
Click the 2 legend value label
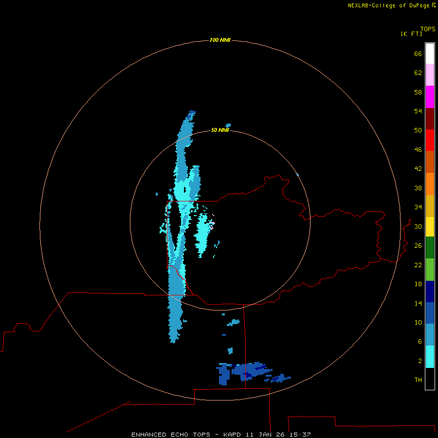point(420,361)
